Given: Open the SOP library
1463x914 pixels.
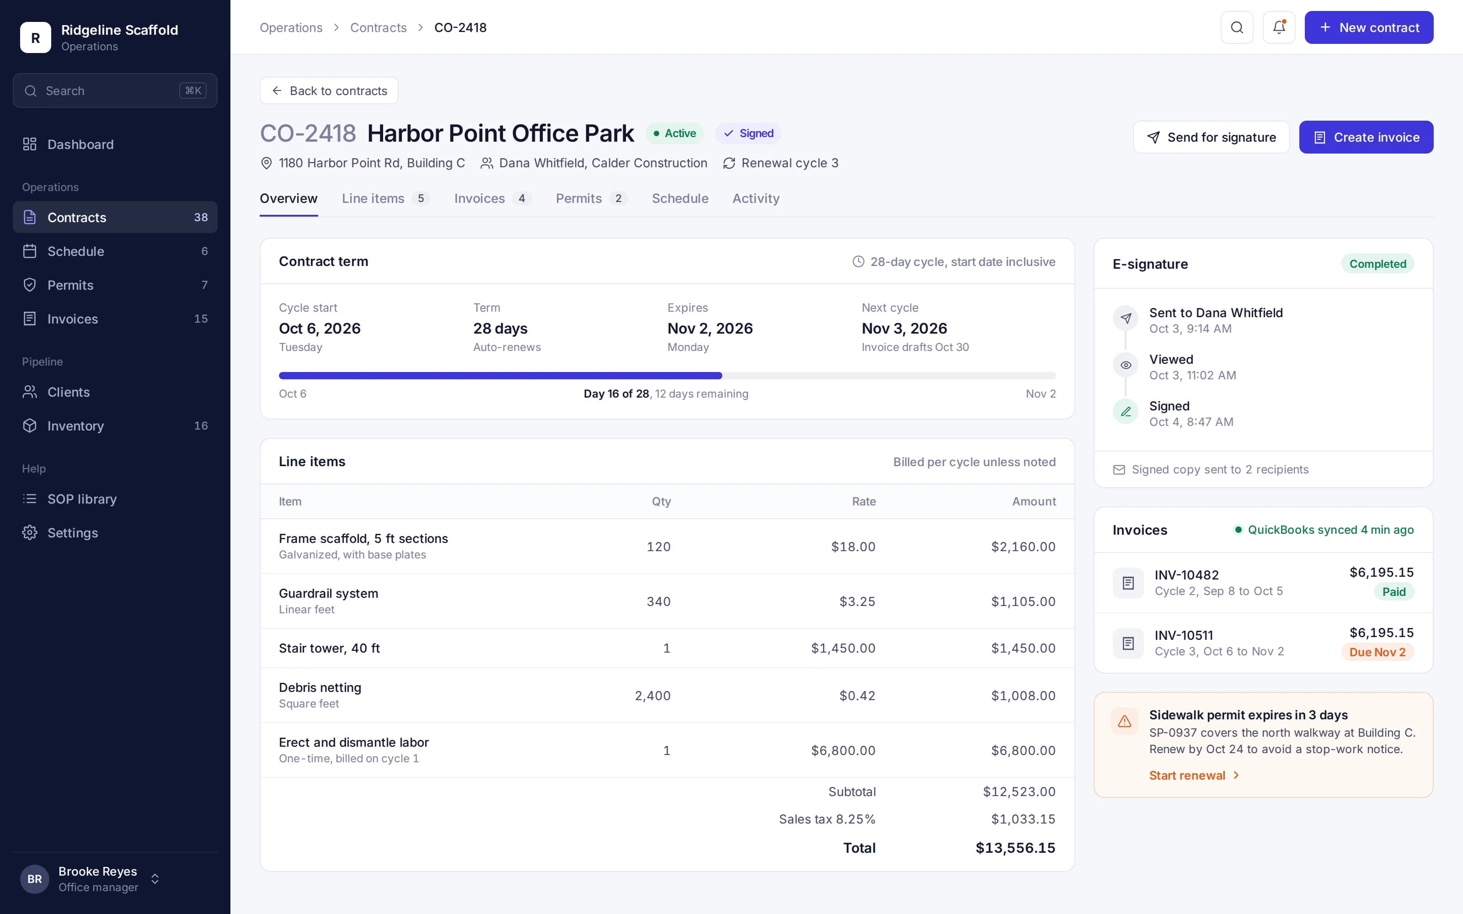Looking at the screenshot, I should click(x=115, y=499).
